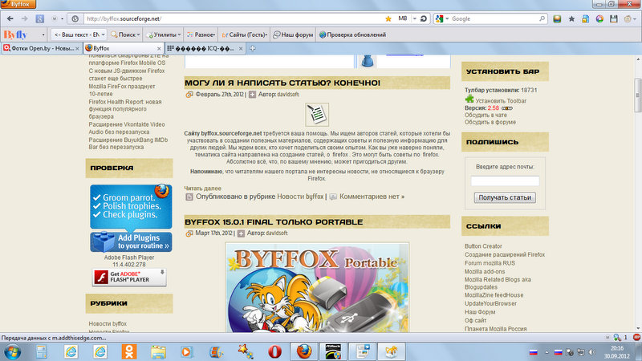The height and width of the screenshot is (361, 642).
Task: Launch Opera from the taskbar
Action: click(274, 351)
